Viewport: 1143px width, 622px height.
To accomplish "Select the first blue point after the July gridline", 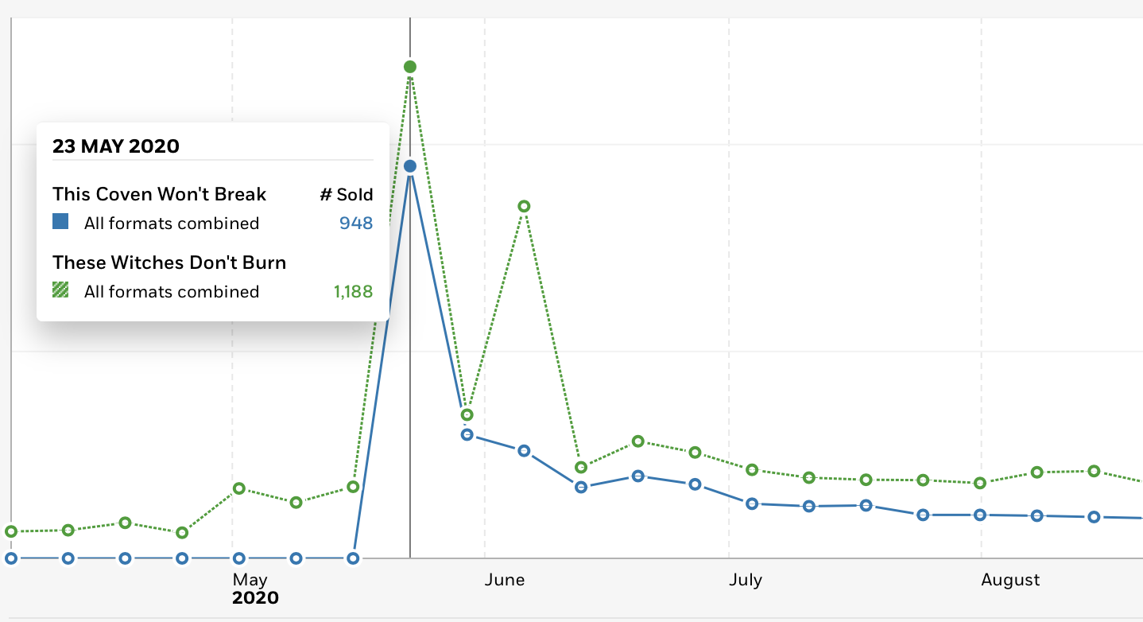I will coord(752,503).
